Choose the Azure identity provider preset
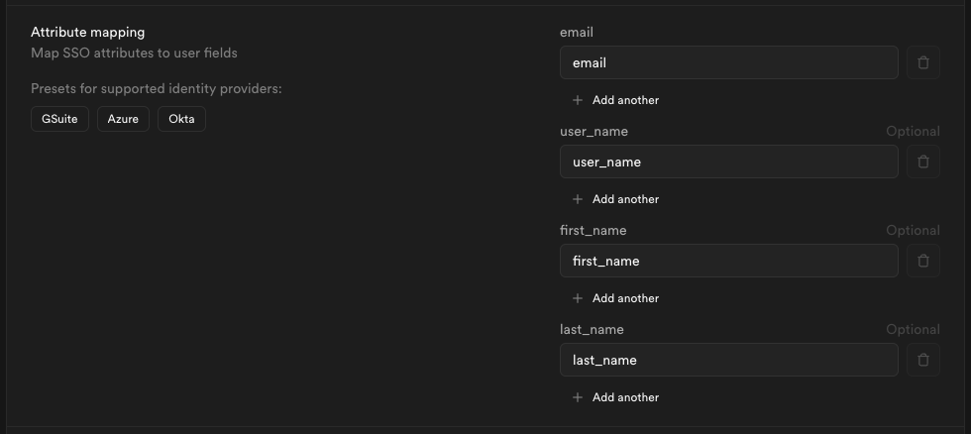This screenshot has width=971, height=434. (x=123, y=119)
